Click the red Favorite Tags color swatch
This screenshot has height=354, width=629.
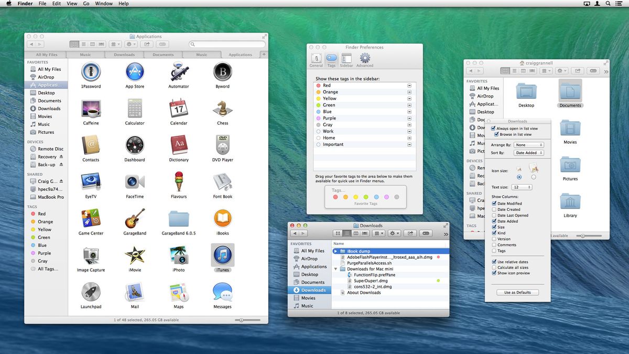(x=336, y=197)
